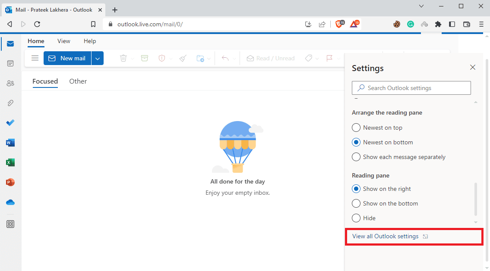Viewport: 490px width, 271px height.
Task: Click the Report shield icon
Action: pyautogui.click(x=161, y=58)
